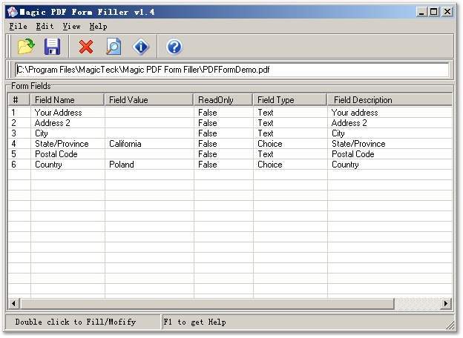
Task: Sort by the Field Description column header
Action: [390, 99]
